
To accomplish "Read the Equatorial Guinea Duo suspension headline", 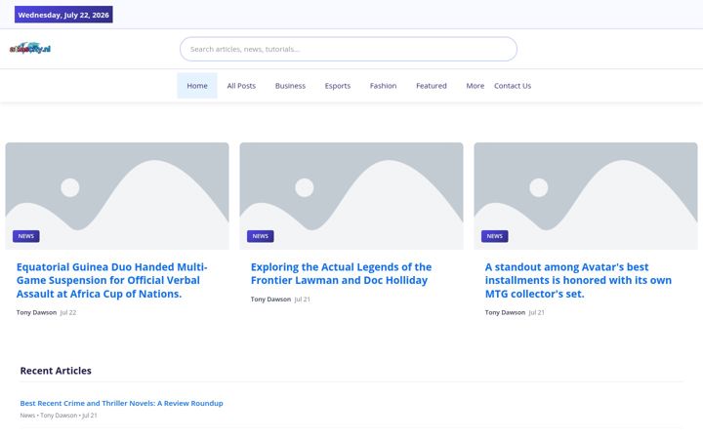I will coord(112,280).
